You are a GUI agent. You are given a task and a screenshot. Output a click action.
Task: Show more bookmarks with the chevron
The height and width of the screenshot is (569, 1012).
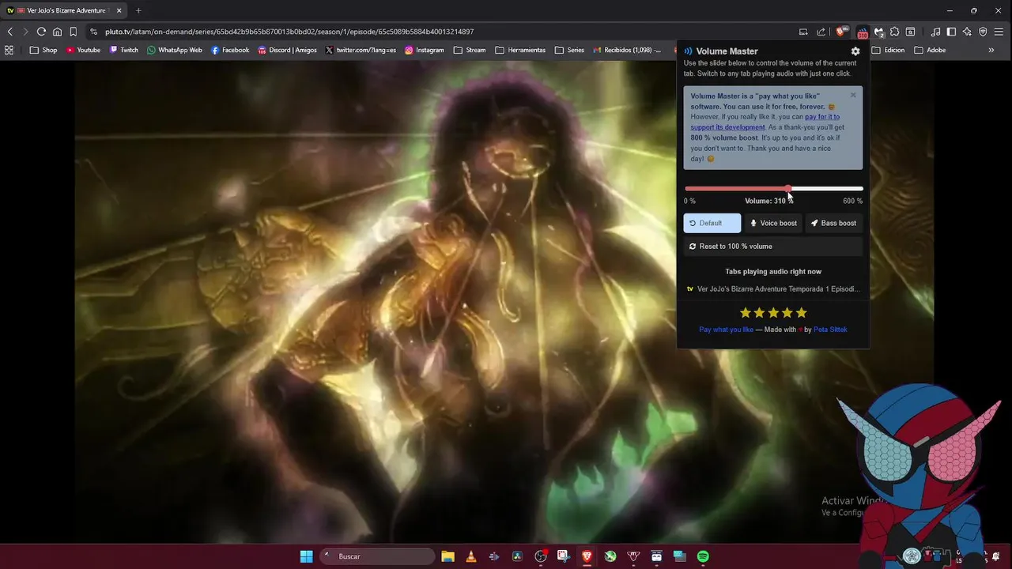point(991,50)
